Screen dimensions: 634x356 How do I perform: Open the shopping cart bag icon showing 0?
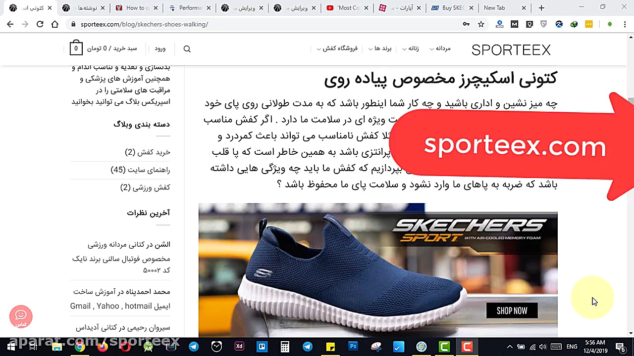pos(76,48)
